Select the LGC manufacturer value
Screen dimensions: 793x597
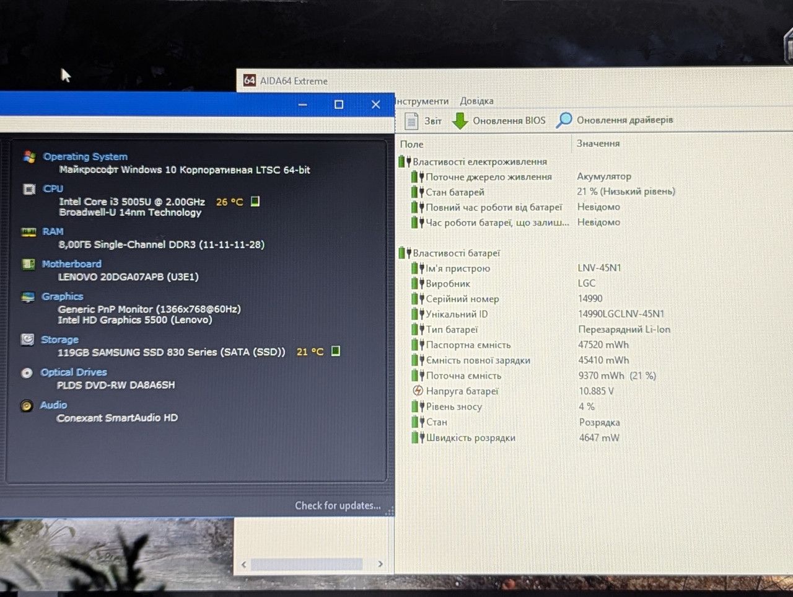point(587,283)
